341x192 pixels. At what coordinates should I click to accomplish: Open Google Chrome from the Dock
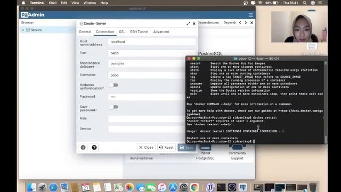coord(194,187)
